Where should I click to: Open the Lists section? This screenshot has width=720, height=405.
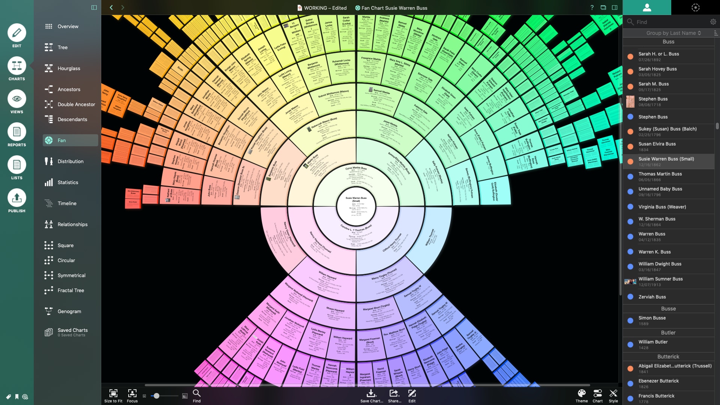tap(16, 168)
